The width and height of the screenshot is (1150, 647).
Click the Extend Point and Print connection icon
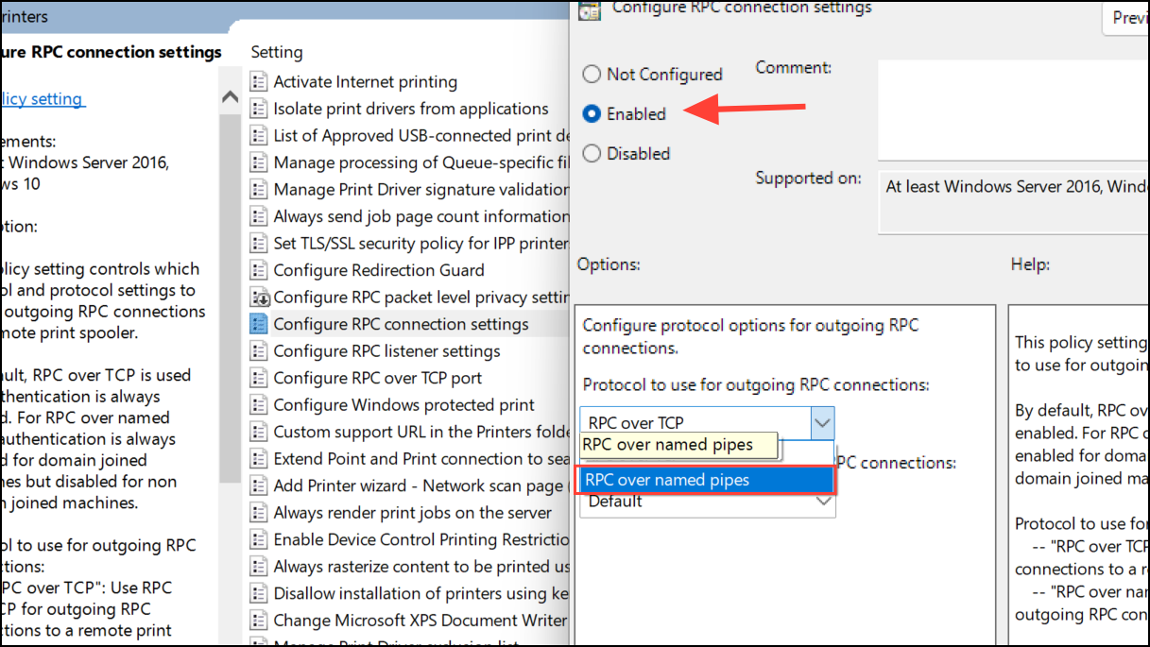coord(259,459)
